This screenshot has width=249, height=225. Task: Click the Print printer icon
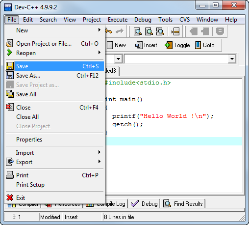[10, 175]
